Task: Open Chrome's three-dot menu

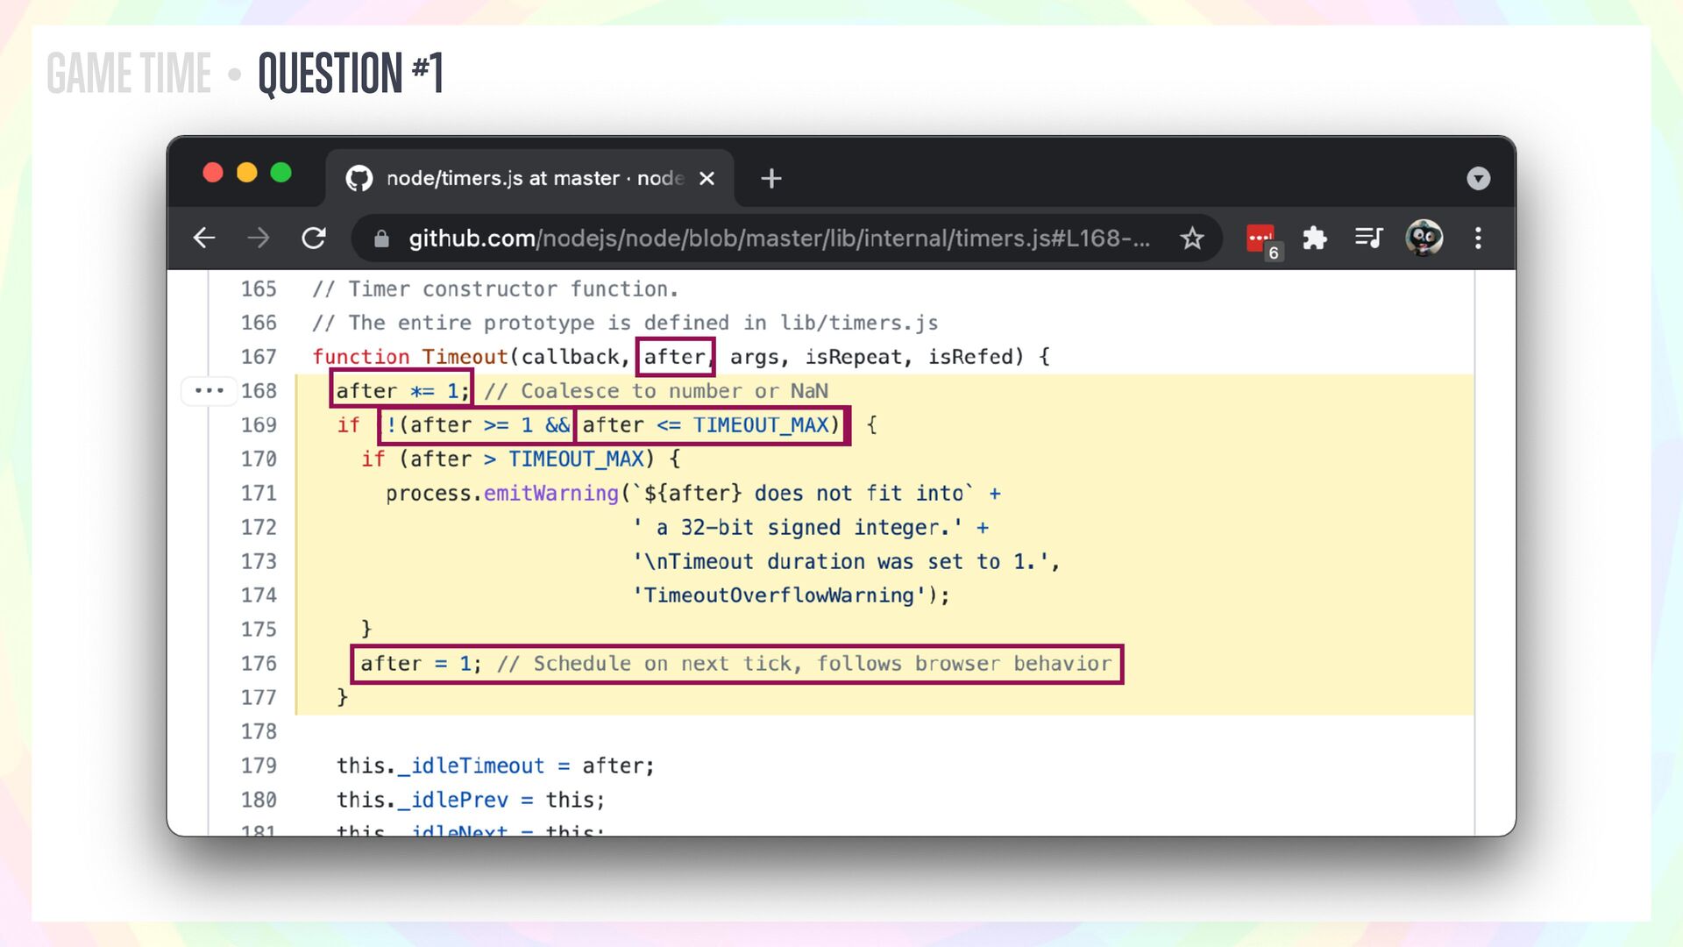Action: (x=1478, y=238)
